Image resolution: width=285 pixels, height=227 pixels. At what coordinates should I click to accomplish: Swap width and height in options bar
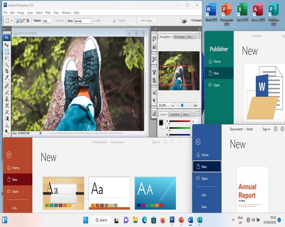coord(114,21)
